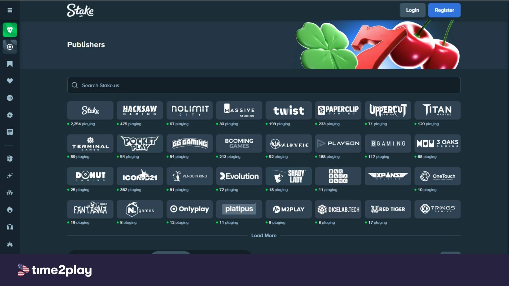The image size is (509, 286).
Task: Open 7Rings Gaming publisher tile
Action: [x=437, y=209]
